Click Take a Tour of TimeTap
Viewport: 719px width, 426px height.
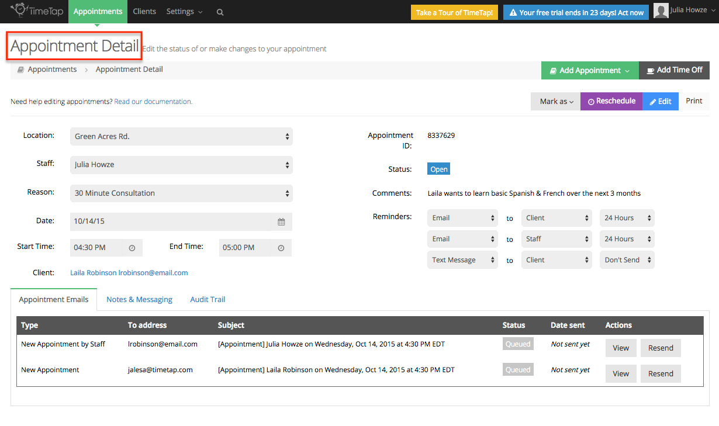[x=454, y=12]
